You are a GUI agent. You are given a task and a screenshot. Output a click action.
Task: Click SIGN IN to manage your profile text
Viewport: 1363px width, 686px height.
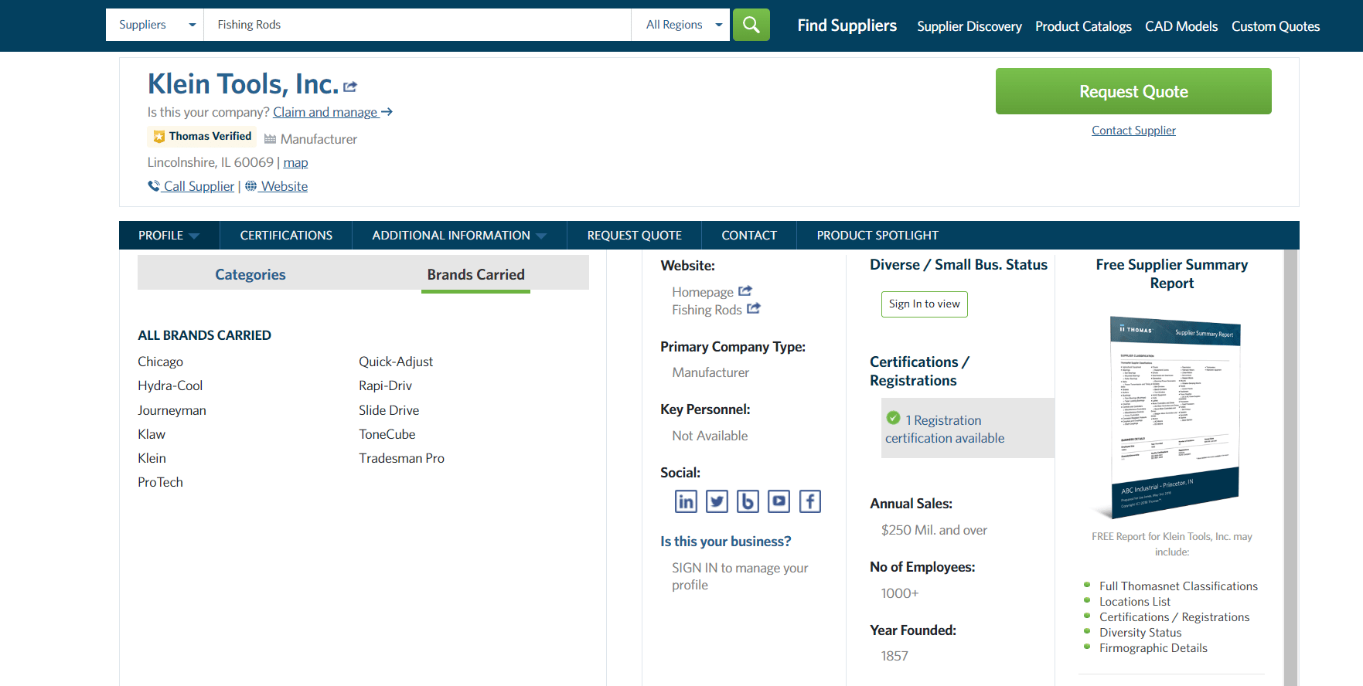740,576
